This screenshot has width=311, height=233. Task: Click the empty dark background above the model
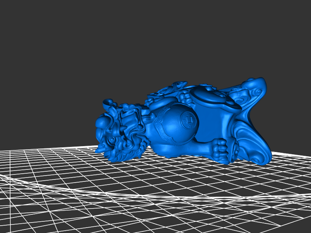(155, 39)
